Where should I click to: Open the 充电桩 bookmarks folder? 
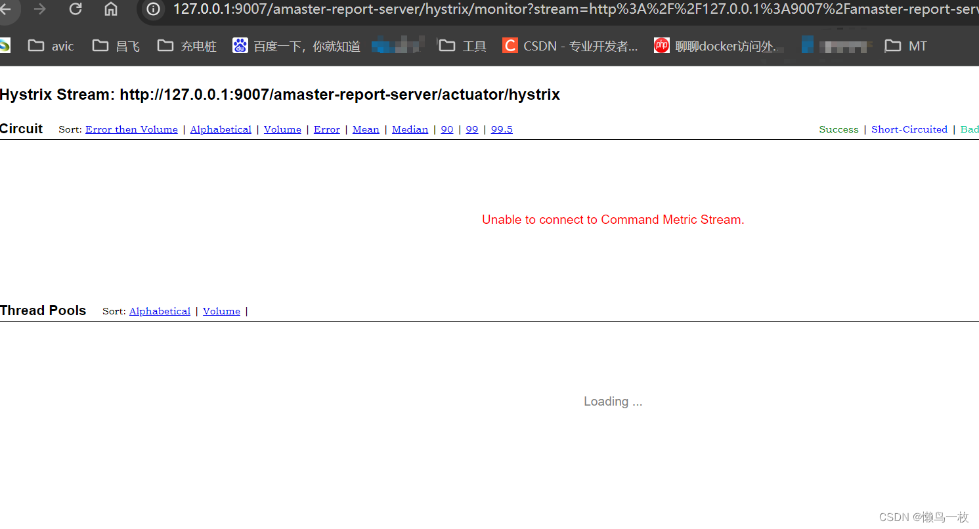point(186,45)
